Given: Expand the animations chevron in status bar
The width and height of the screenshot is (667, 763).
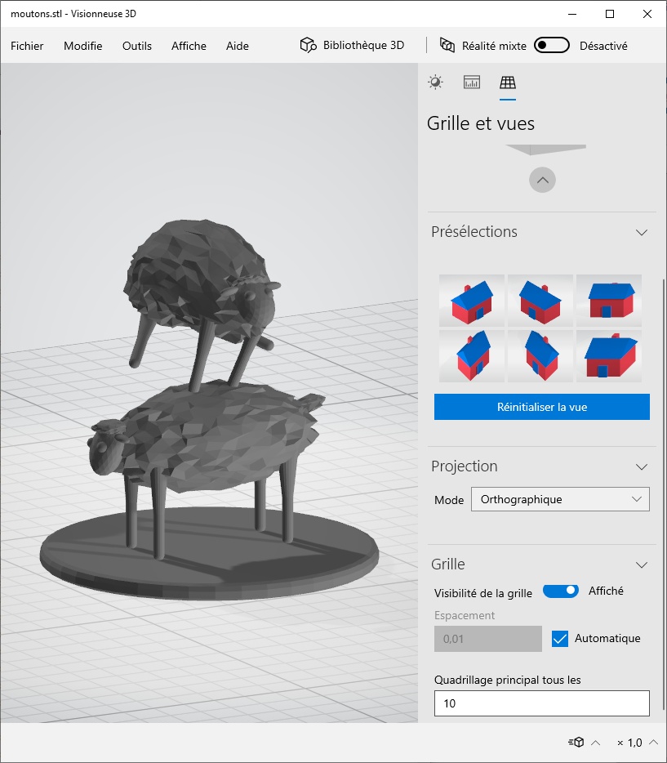Looking at the screenshot, I should (x=595, y=743).
